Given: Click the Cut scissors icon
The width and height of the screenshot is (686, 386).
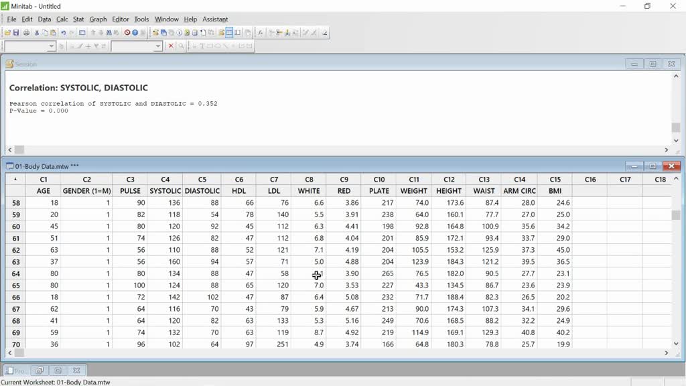Looking at the screenshot, I should click(x=37, y=33).
